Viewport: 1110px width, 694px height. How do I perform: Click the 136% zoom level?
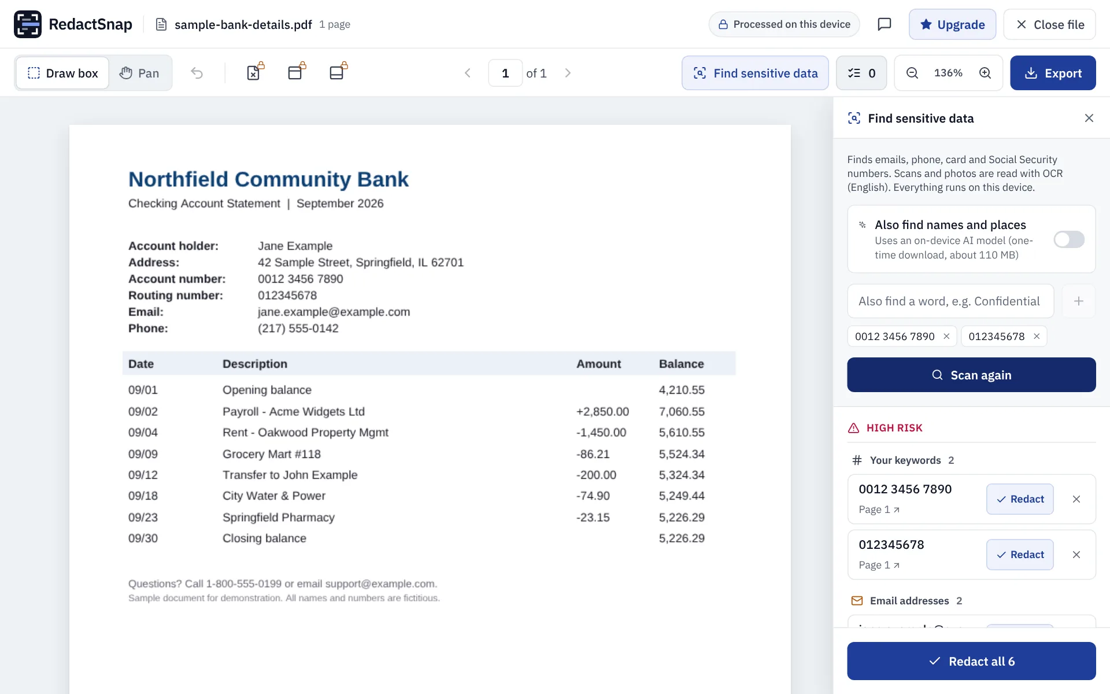coord(948,73)
